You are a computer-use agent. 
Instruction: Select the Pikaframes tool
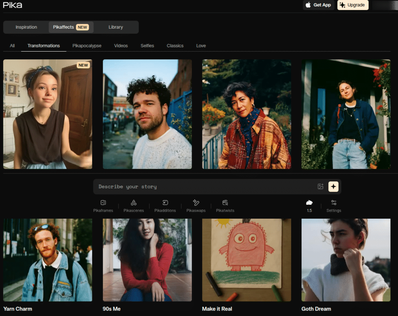click(x=103, y=205)
